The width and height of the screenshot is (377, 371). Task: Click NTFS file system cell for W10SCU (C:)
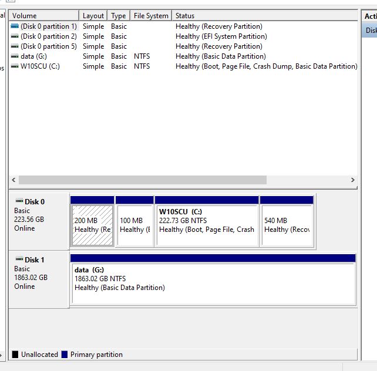coord(142,66)
